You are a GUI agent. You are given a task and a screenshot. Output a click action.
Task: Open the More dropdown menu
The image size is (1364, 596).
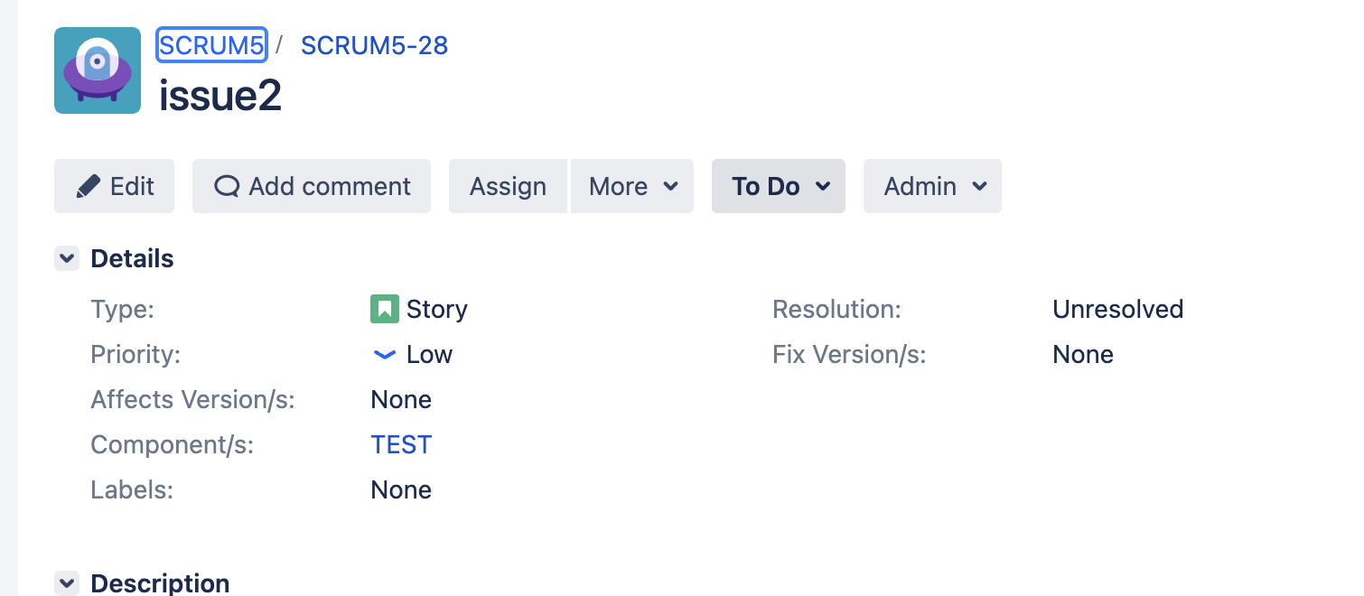tap(631, 186)
